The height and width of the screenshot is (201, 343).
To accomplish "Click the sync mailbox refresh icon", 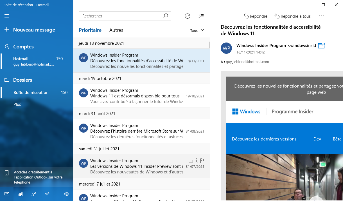I will pos(188,16).
